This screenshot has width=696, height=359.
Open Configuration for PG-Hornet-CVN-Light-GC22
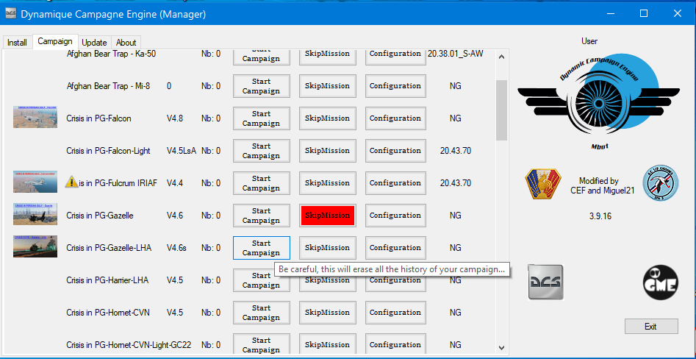coord(395,344)
